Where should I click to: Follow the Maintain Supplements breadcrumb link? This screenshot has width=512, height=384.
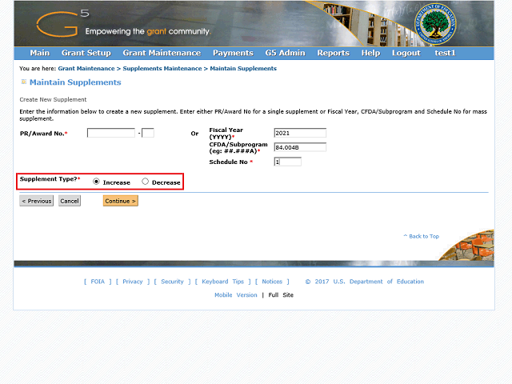point(243,69)
